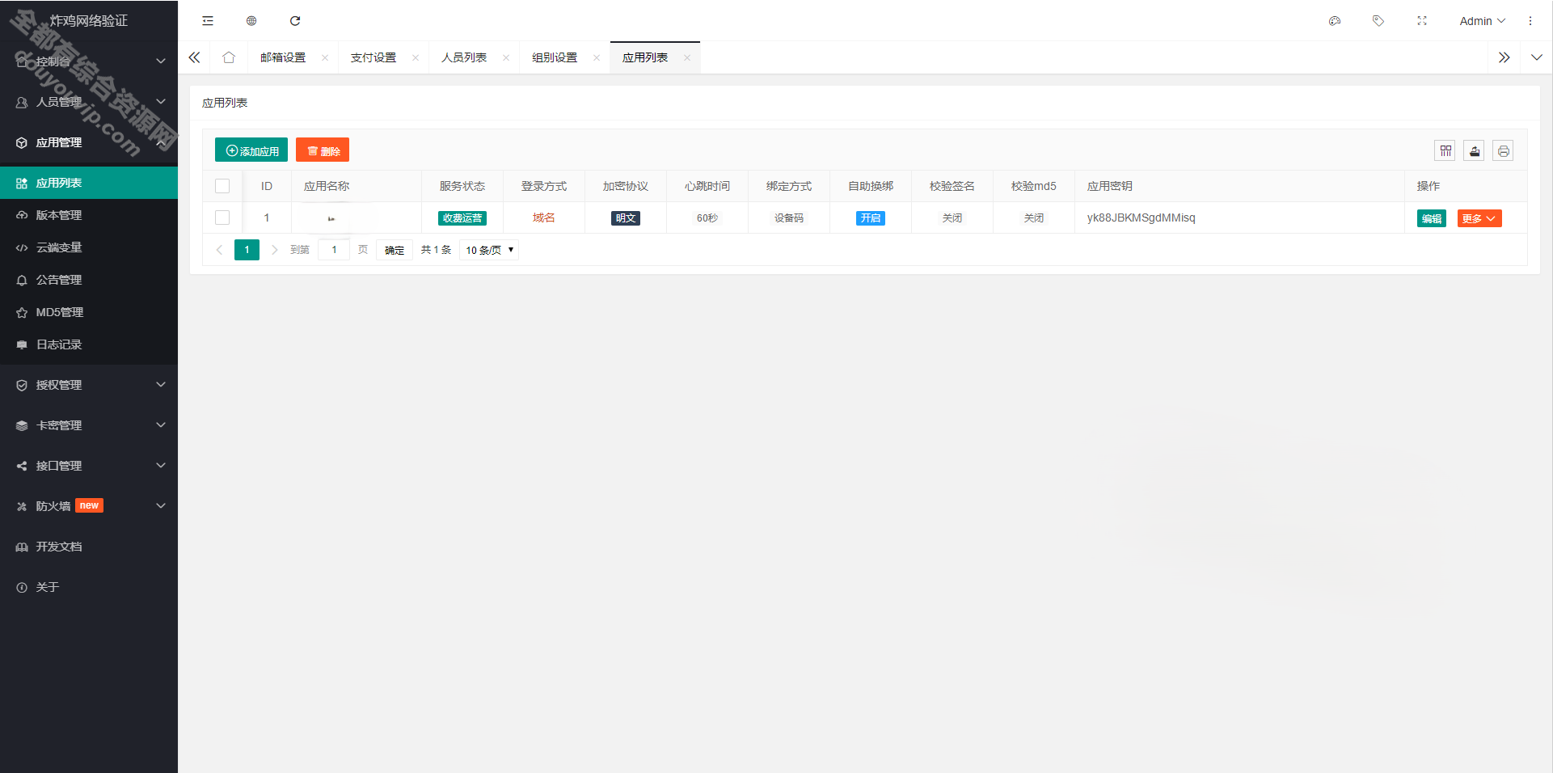Open MD5管理 in the sidebar
This screenshot has height=773, width=1553.
(89, 312)
